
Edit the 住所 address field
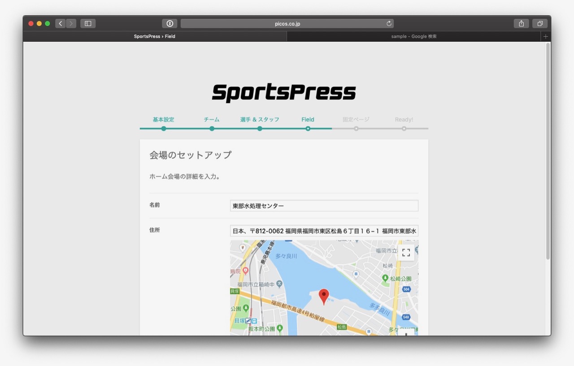324,231
